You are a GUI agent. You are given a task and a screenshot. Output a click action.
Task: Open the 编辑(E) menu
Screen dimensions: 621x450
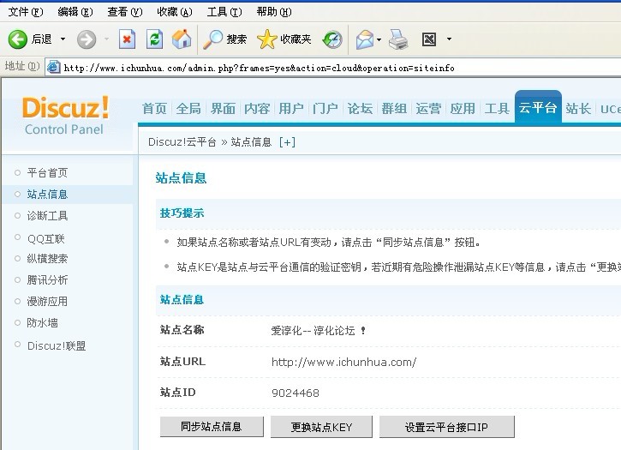coord(75,12)
